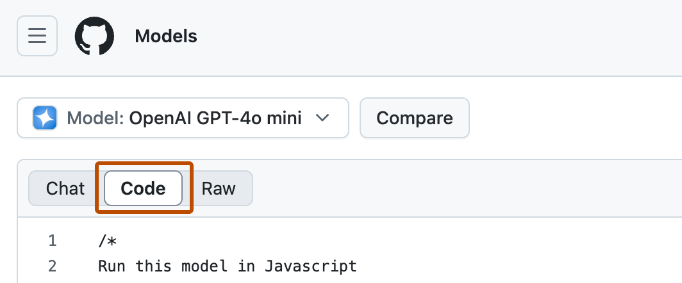Click line number 1 in the gutter
Image resolution: width=682 pixels, height=283 pixels.
click(x=53, y=241)
